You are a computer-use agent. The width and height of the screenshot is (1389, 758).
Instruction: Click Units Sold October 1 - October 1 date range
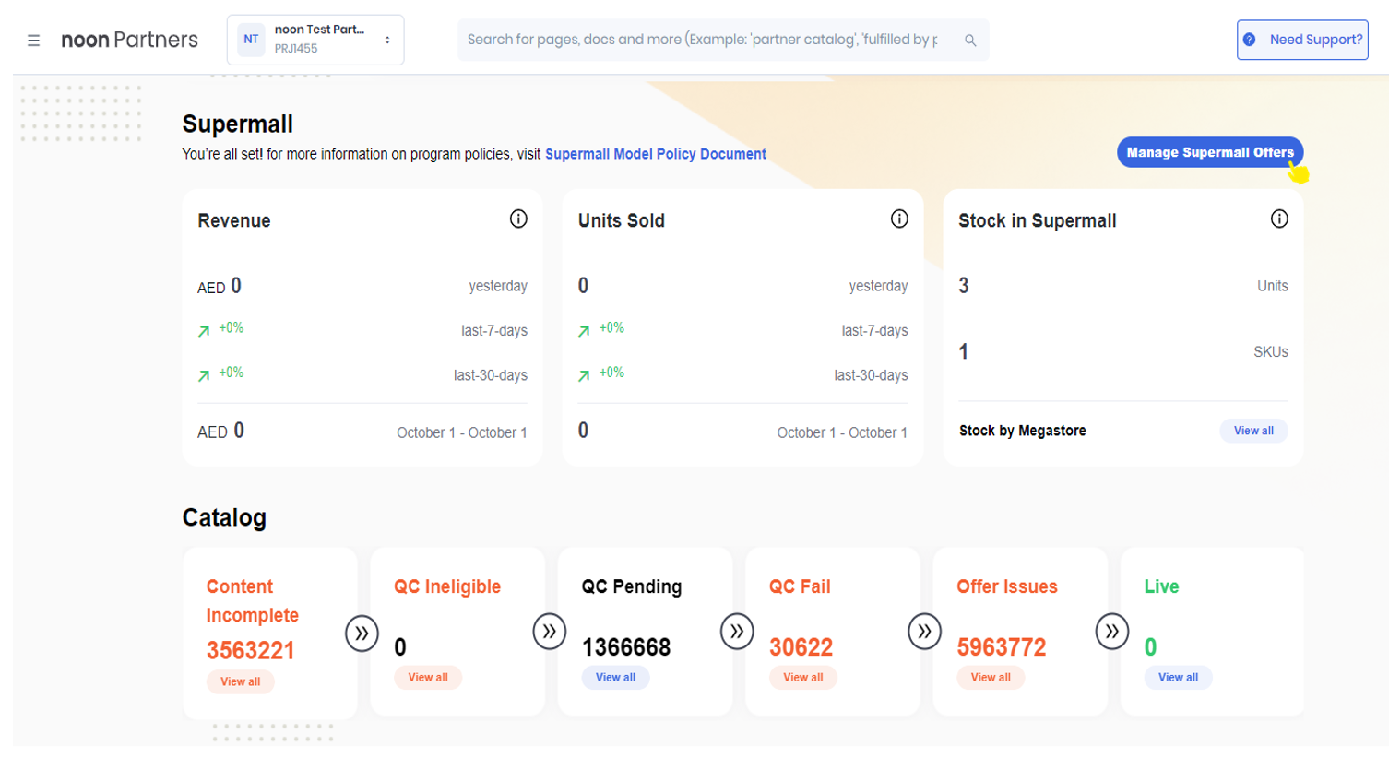point(842,432)
